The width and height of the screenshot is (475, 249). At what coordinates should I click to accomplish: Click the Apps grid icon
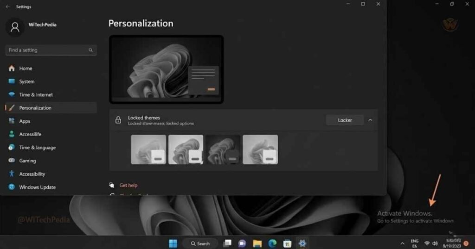12,121
